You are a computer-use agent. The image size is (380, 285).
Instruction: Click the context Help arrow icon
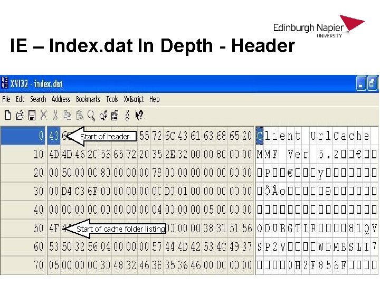coord(139,116)
